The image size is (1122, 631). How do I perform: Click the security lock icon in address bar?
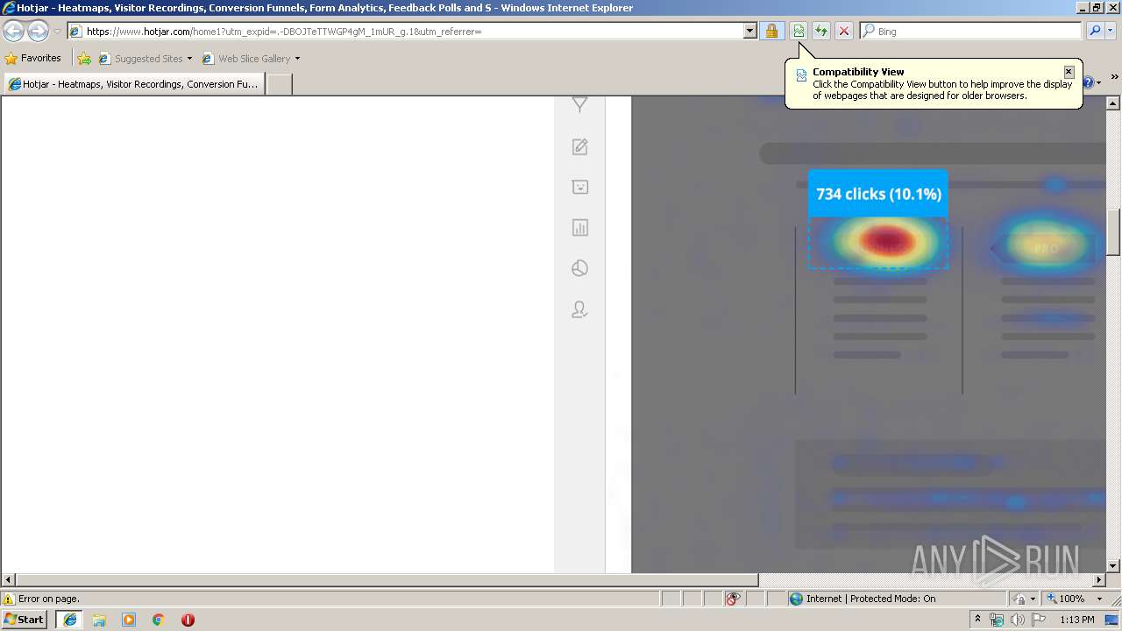771,31
